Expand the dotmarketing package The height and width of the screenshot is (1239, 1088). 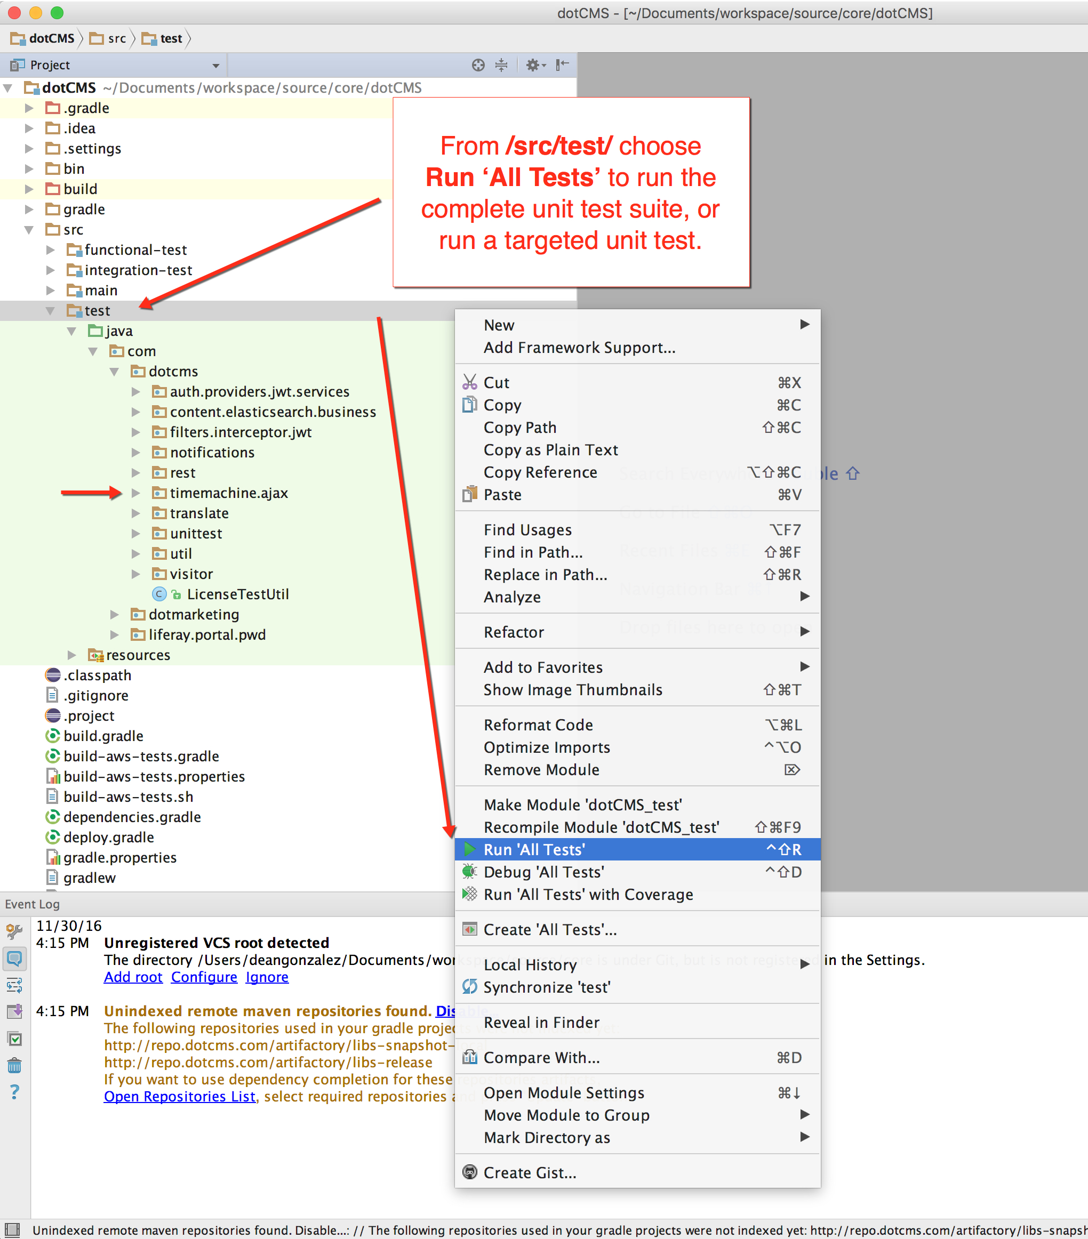tap(115, 614)
